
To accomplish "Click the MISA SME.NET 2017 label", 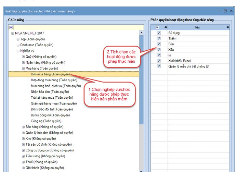I will [29, 33].
